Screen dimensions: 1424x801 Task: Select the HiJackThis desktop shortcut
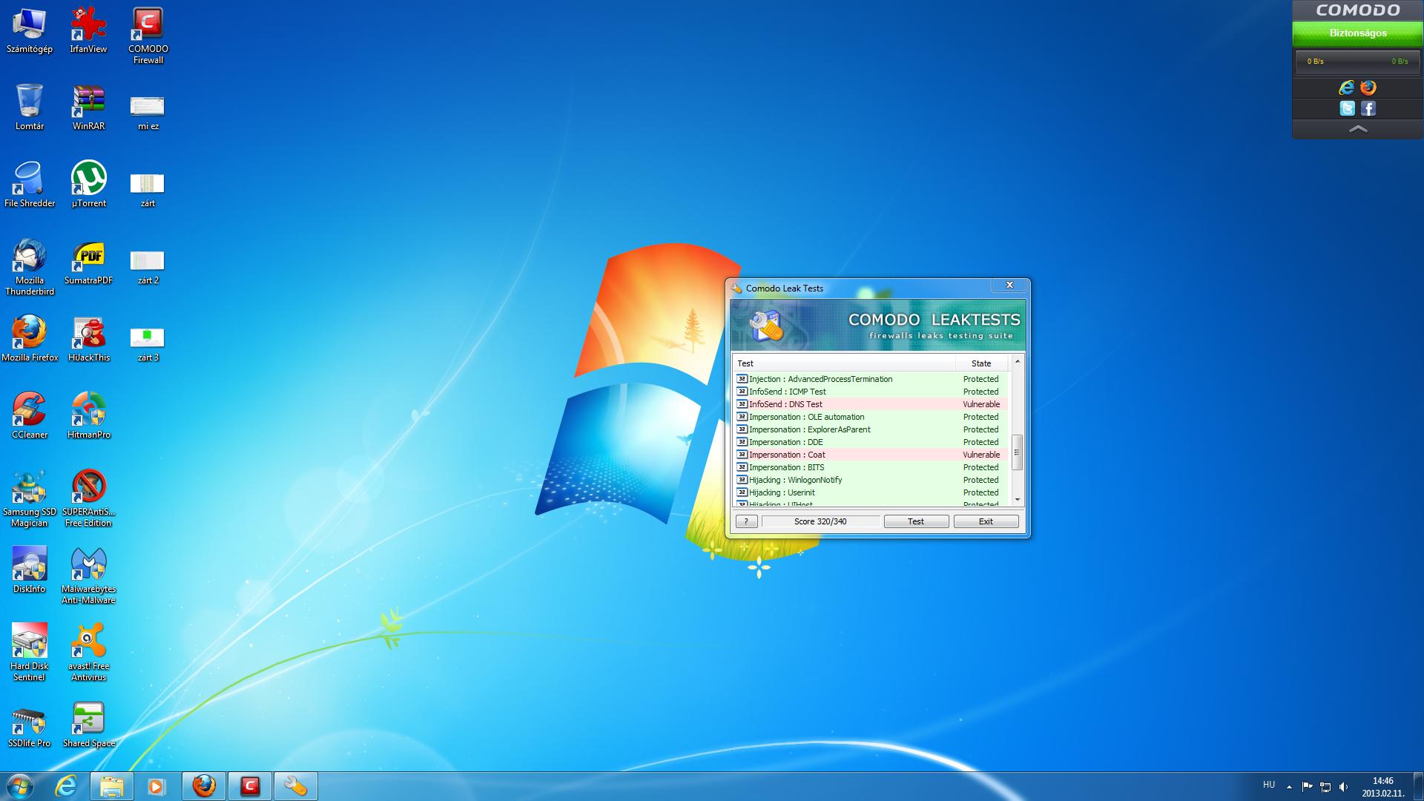click(88, 339)
